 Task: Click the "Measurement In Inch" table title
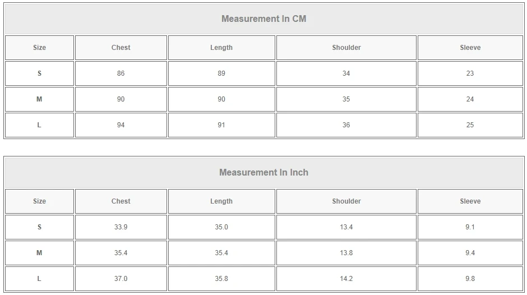[x=263, y=172]
